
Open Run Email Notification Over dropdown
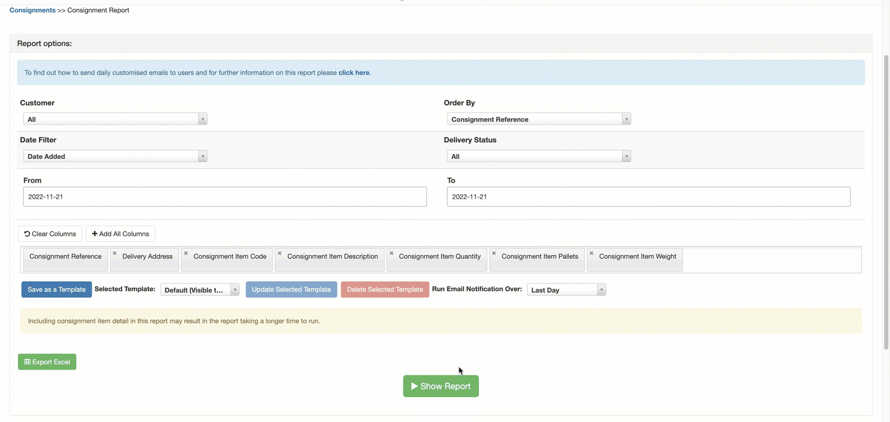566,290
